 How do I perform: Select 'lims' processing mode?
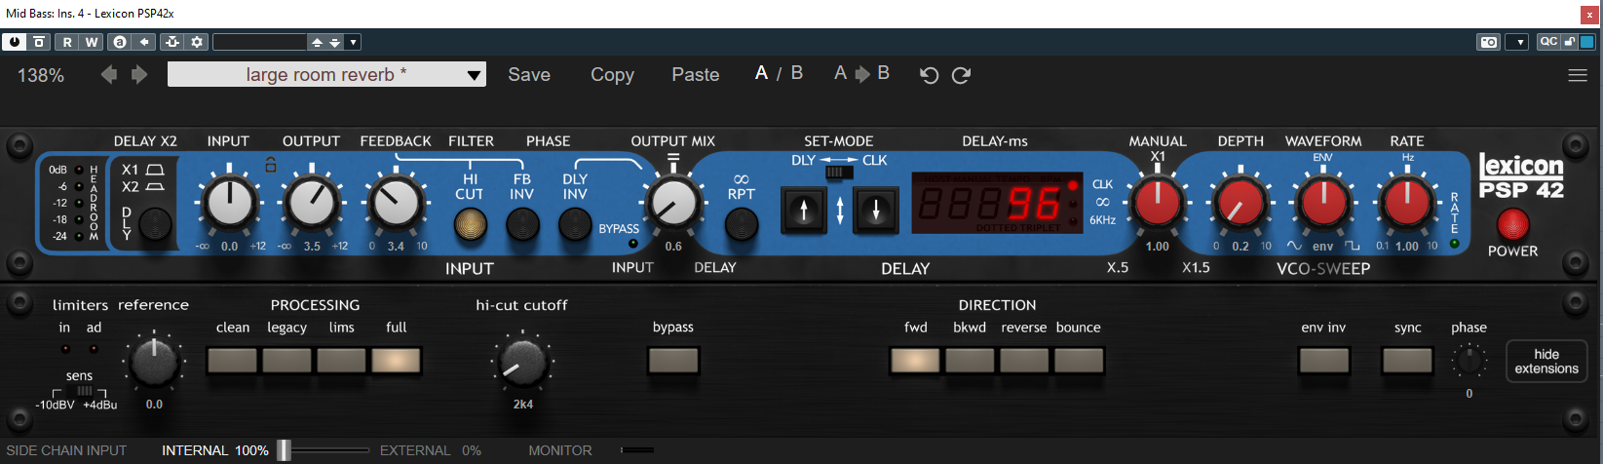(341, 360)
